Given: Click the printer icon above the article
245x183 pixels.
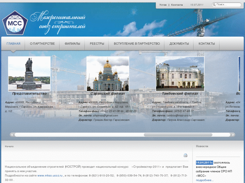Looking at the screenshot, I should (x=185, y=155).
